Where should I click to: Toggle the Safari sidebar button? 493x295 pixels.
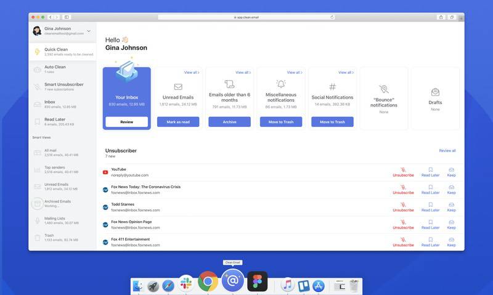point(67,17)
